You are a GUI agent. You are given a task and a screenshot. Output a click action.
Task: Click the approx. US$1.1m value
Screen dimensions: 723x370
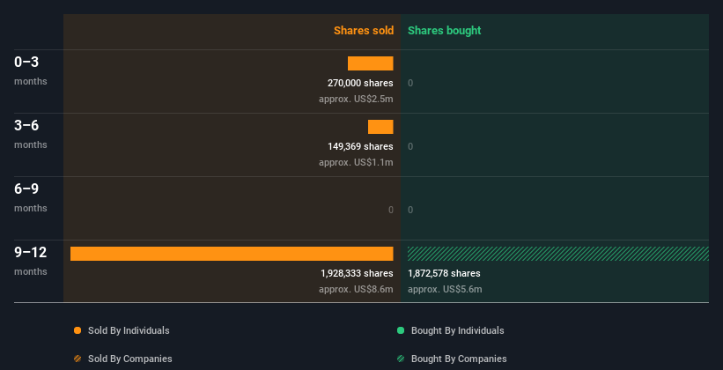coord(356,162)
